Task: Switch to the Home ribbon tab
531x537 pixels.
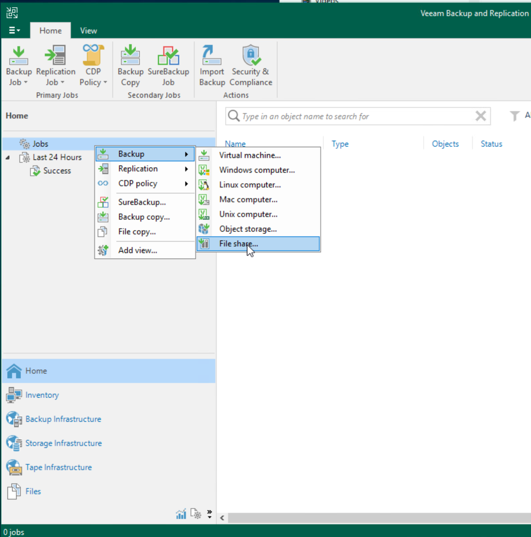Action: pyautogui.click(x=50, y=31)
